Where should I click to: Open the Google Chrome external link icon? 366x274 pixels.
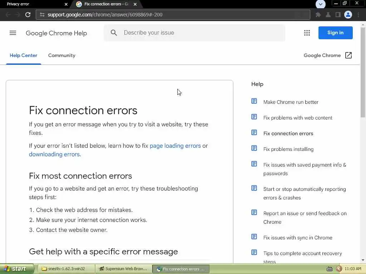pyautogui.click(x=348, y=55)
